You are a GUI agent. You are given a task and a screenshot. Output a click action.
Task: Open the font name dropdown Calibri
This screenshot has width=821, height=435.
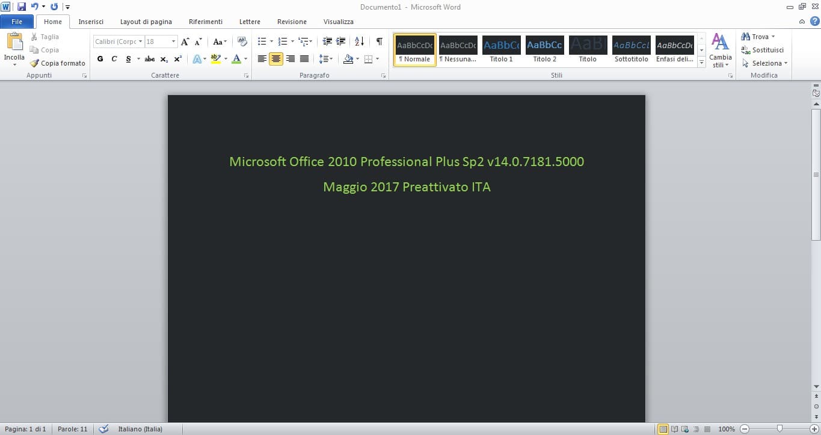coord(141,42)
